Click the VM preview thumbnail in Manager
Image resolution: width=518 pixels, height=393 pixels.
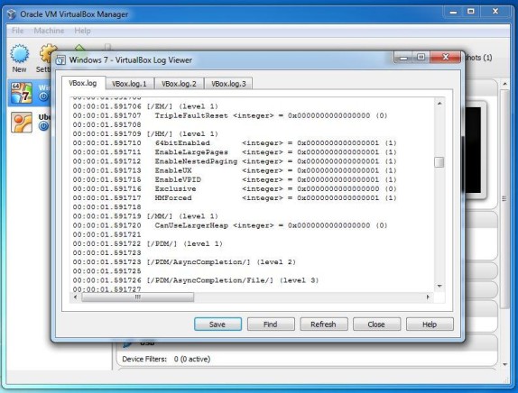474,151
